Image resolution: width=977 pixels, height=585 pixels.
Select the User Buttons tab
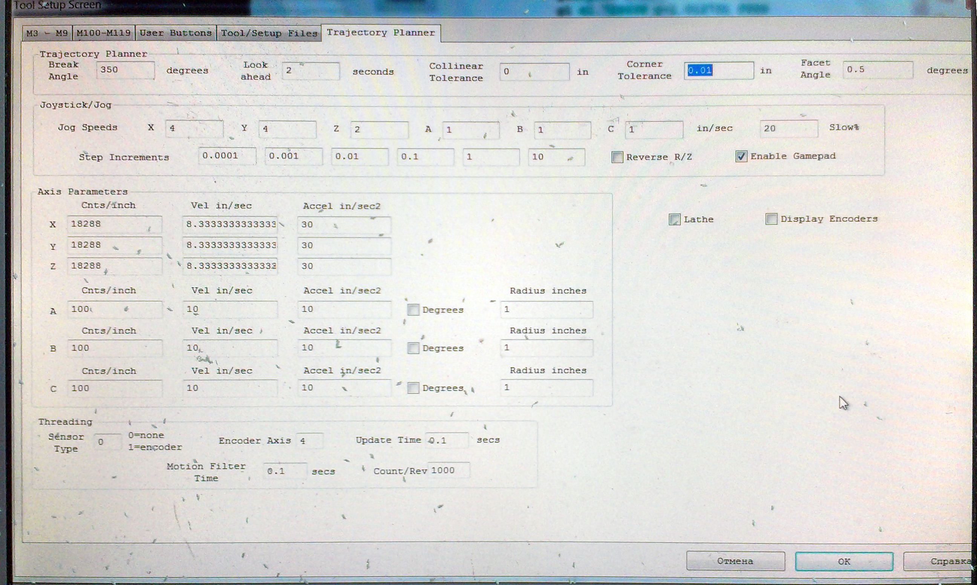tap(175, 33)
